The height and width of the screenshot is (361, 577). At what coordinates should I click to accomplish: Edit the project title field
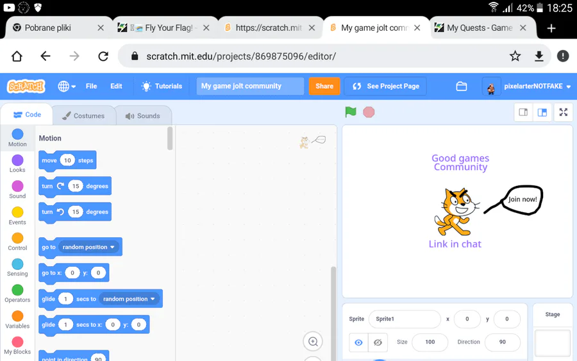(x=250, y=86)
